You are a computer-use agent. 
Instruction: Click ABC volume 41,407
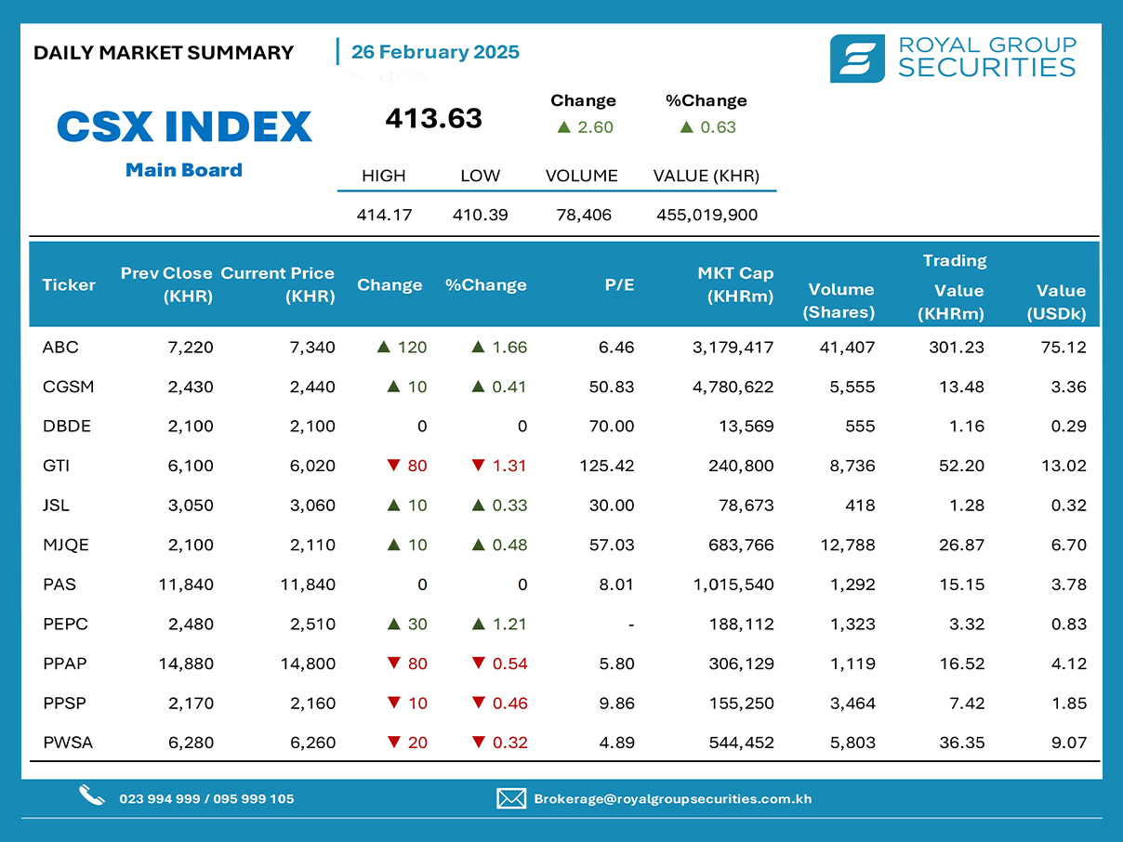coord(849,348)
